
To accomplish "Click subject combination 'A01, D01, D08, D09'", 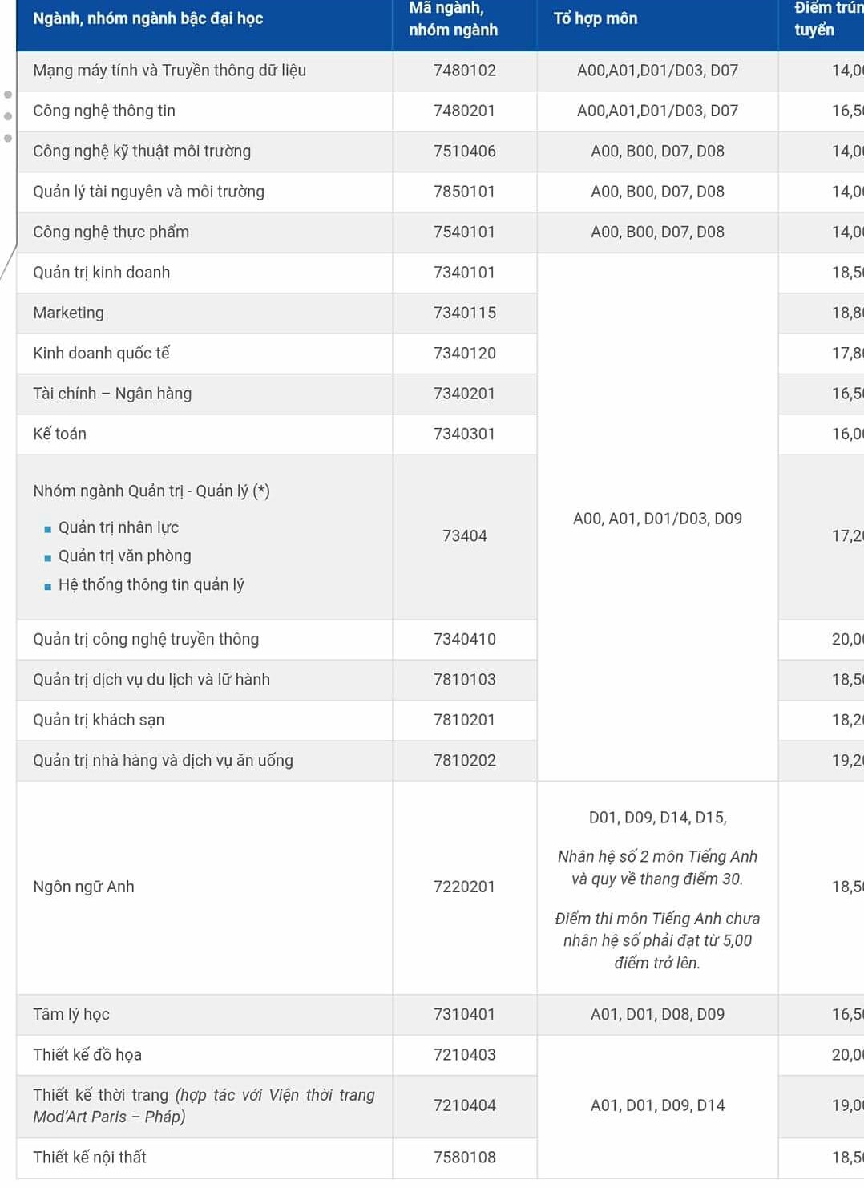I will click(x=657, y=1015).
